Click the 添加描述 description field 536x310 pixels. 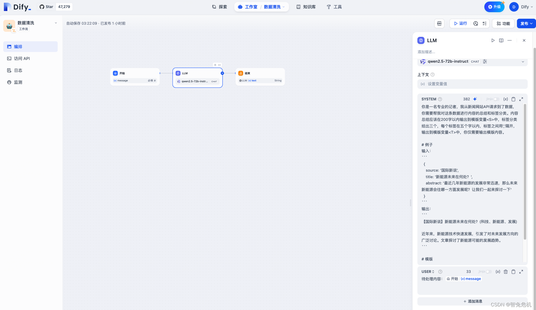(x=426, y=52)
